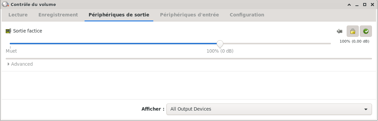
Task: Go to the Configuration tab
Action: (247, 15)
